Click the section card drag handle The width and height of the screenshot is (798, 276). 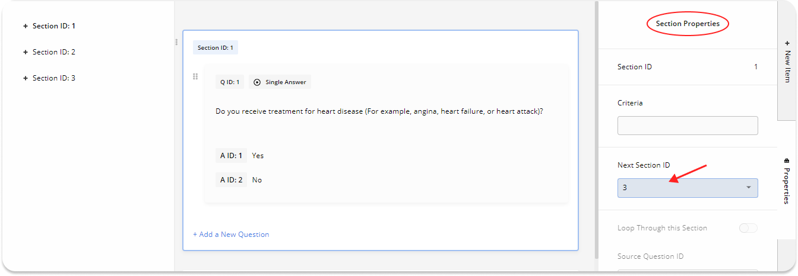coord(176,42)
